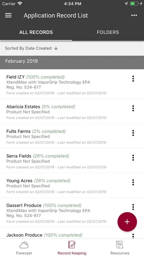Open options menu for Young Acres record
The width and height of the screenshot is (144, 256).
(x=133, y=182)
